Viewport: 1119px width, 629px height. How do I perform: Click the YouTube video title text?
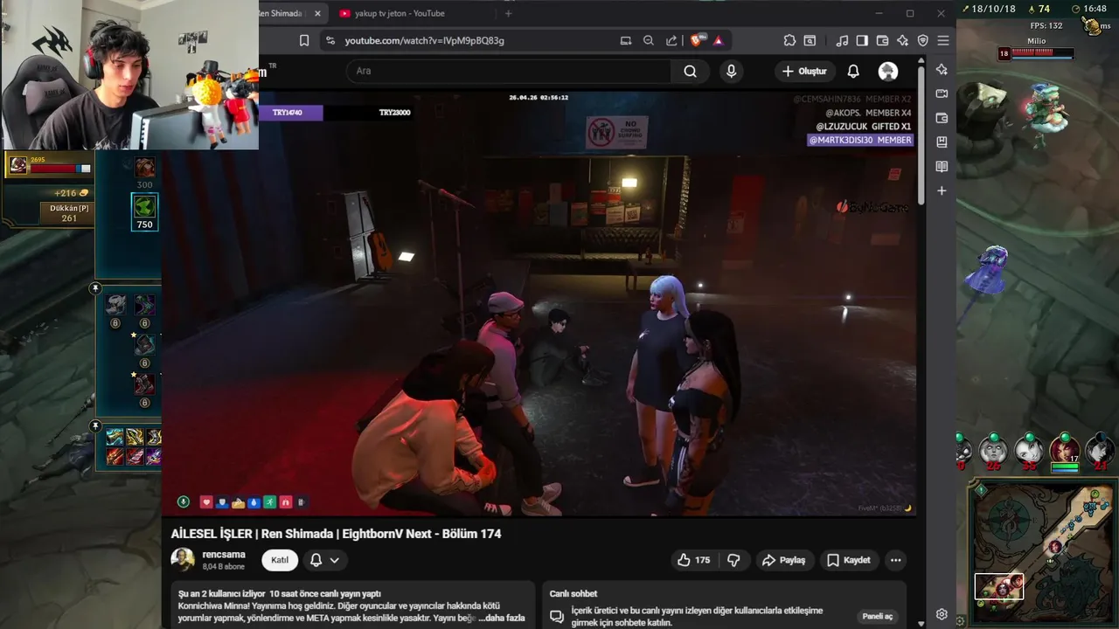336,534
